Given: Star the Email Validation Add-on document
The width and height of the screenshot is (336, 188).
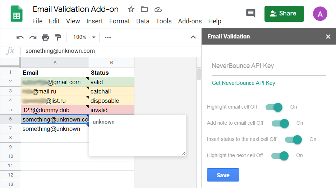Looking at the screenshot, I should pyautogui.click(x=131, y=9).
